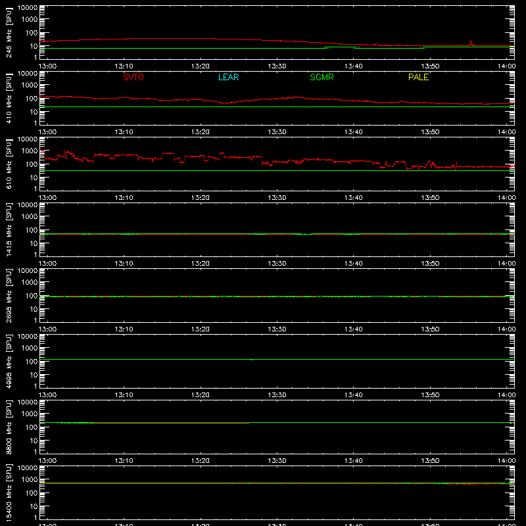Click the yellow PALE station label
This screenshot has height=526, width=526.
(x=418, y=77)
